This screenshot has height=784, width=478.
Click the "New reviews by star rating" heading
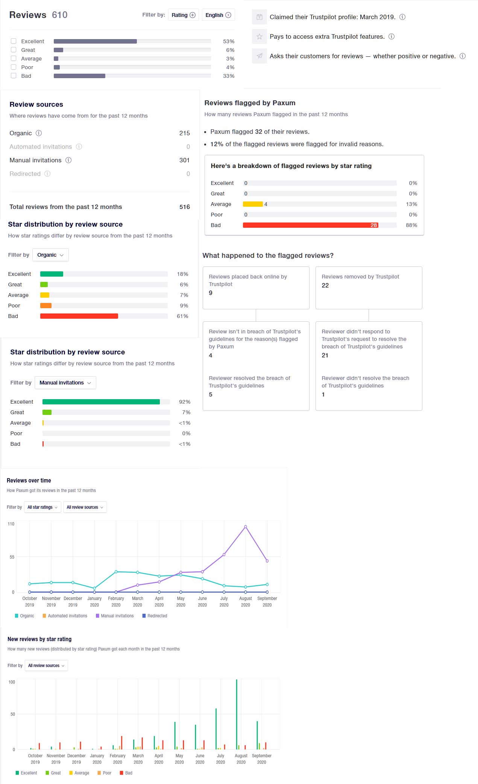39,639
